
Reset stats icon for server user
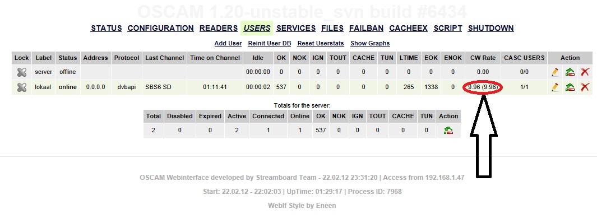[x=570, y=72]
